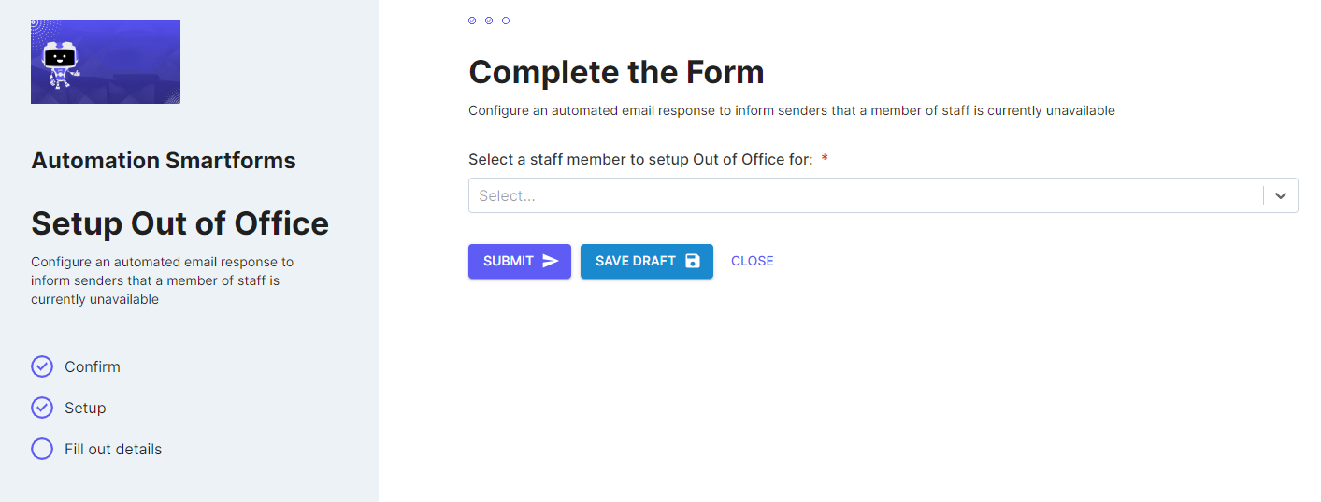Go to Fill out details step label
The image size is (1321, 502).
pos(113,449)
